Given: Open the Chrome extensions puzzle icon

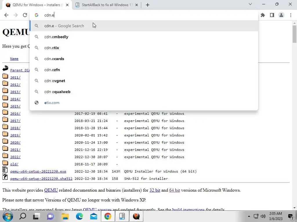Looking at the screenshot, I should click(263, 15).
